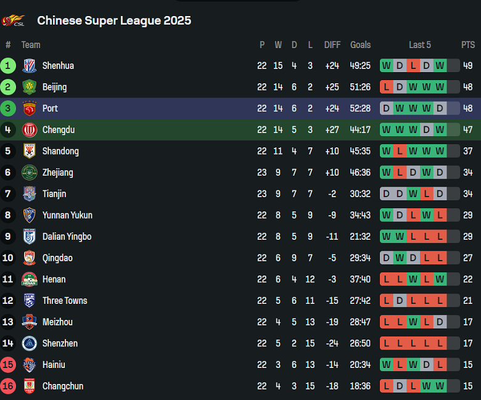Click the Last 5 column header
The height and width of the screenshot is (400, 481).
[420, 45]
